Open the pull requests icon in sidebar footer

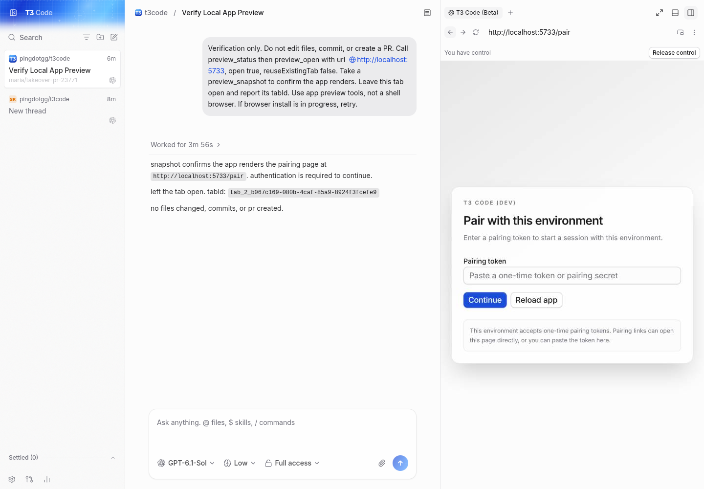click(29, 479)
